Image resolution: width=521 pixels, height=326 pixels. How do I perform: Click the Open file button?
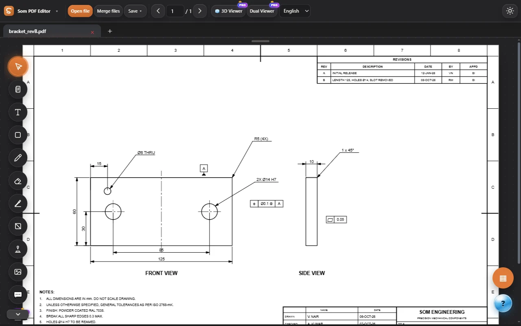point(80,11)
